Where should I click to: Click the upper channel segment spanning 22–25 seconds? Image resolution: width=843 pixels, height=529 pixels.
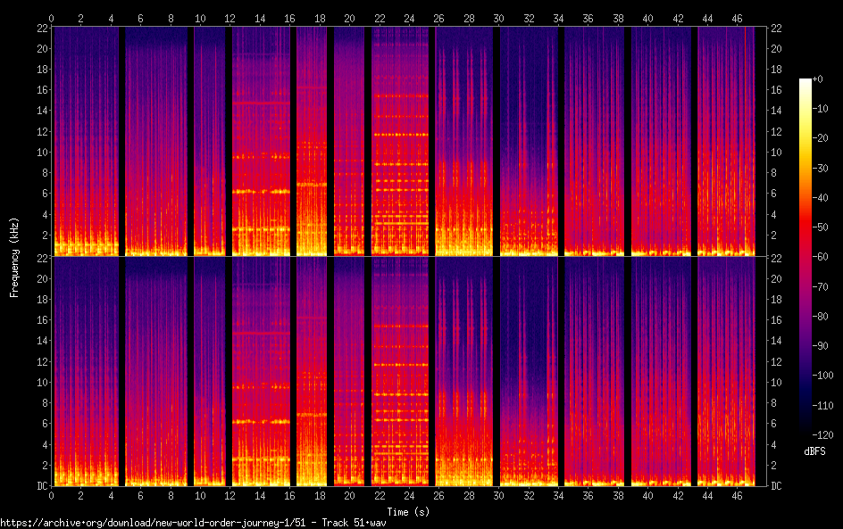tap(400, 141)
